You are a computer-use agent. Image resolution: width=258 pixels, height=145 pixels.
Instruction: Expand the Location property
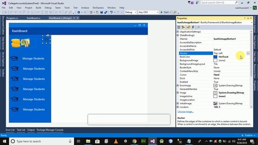tap(177, 107)
